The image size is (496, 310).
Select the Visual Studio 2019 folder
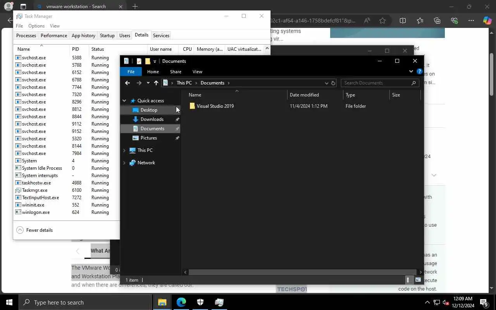(x=215, y=106)
